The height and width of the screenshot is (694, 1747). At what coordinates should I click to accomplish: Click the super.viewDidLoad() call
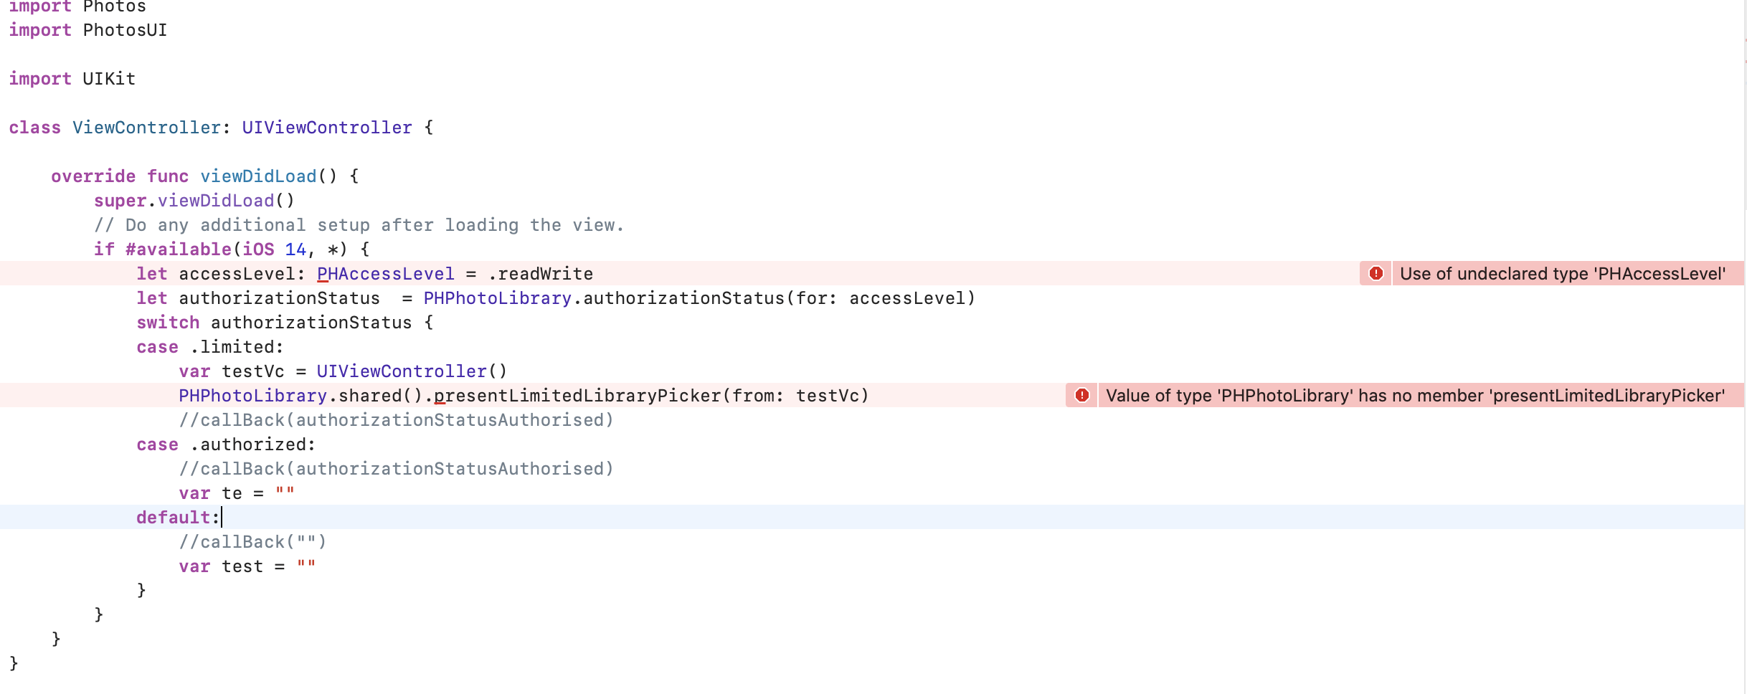(194, 200)
